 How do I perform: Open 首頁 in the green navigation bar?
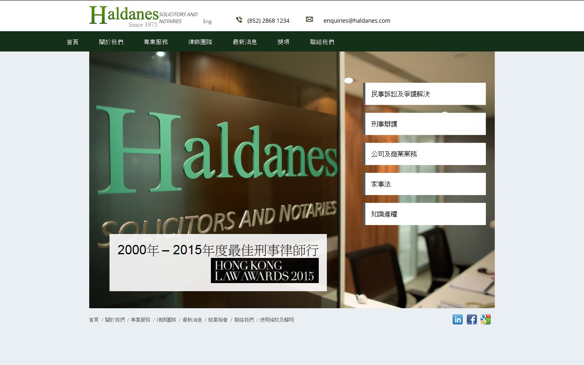[73, 42]
